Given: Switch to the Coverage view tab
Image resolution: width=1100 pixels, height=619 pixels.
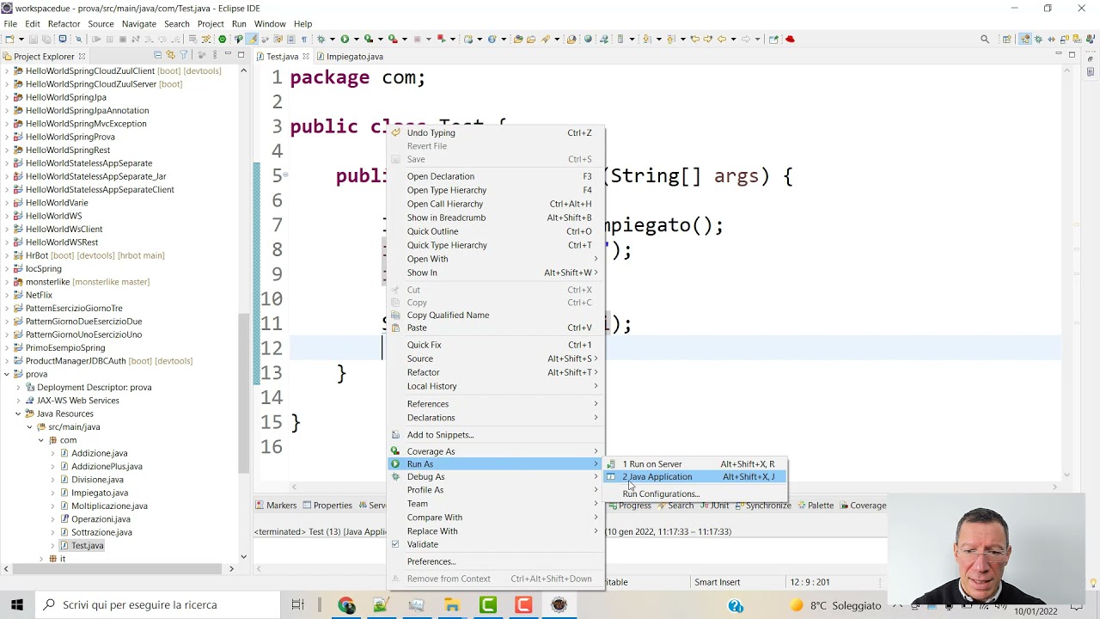Looking at the screenshot, I should [862, 506].
